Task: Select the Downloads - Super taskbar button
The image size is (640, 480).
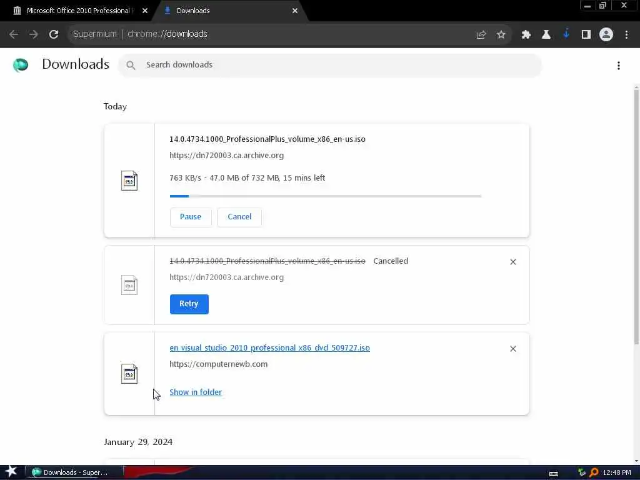Action: 74,472
